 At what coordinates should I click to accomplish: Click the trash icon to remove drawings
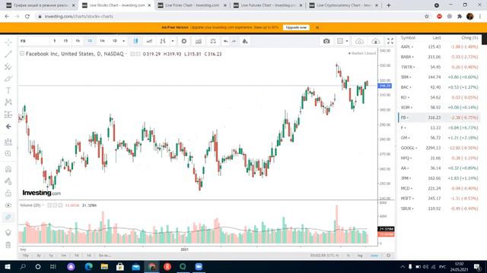coord(8,245)
